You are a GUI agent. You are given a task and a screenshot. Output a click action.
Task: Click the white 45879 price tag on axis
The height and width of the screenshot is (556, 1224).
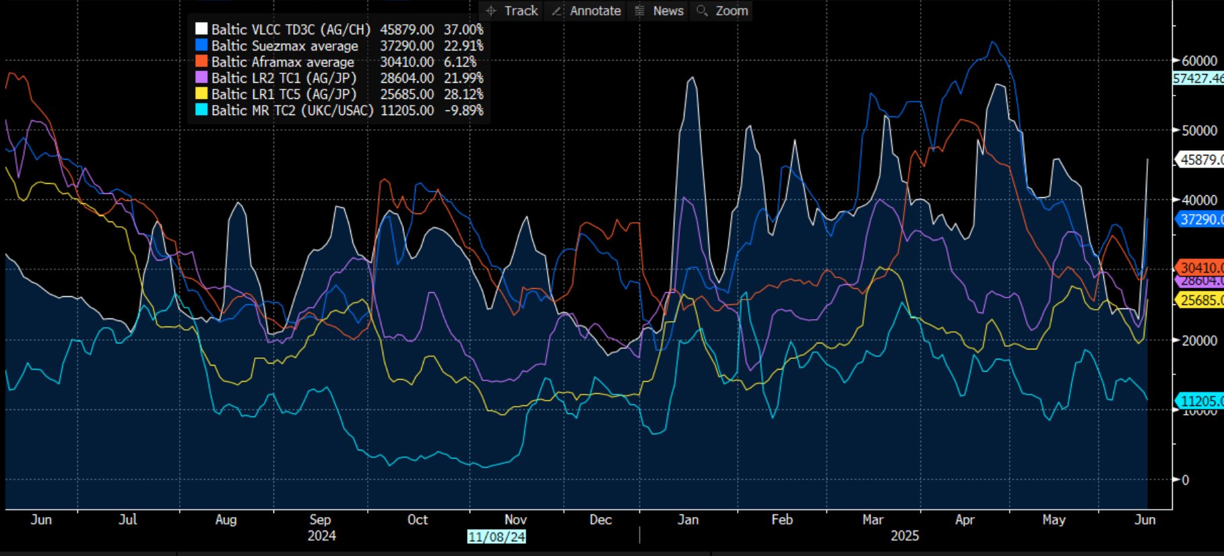point(1200,160)
